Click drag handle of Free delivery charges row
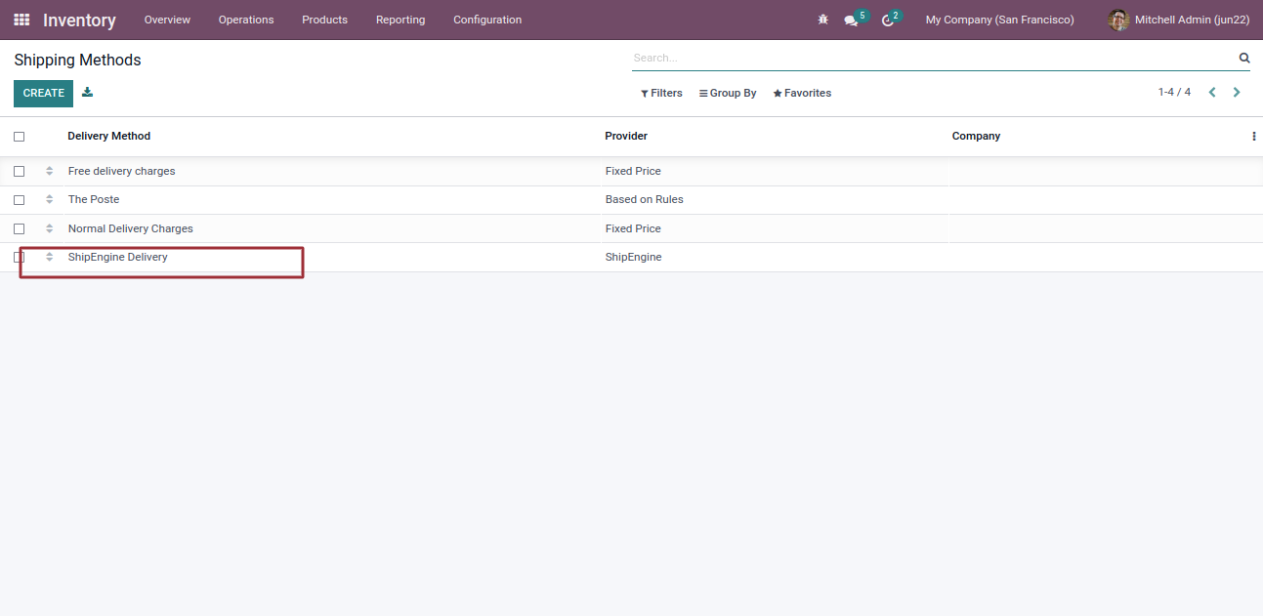The height and width of the screenshot is (616, 1263). tap(50, 171)
